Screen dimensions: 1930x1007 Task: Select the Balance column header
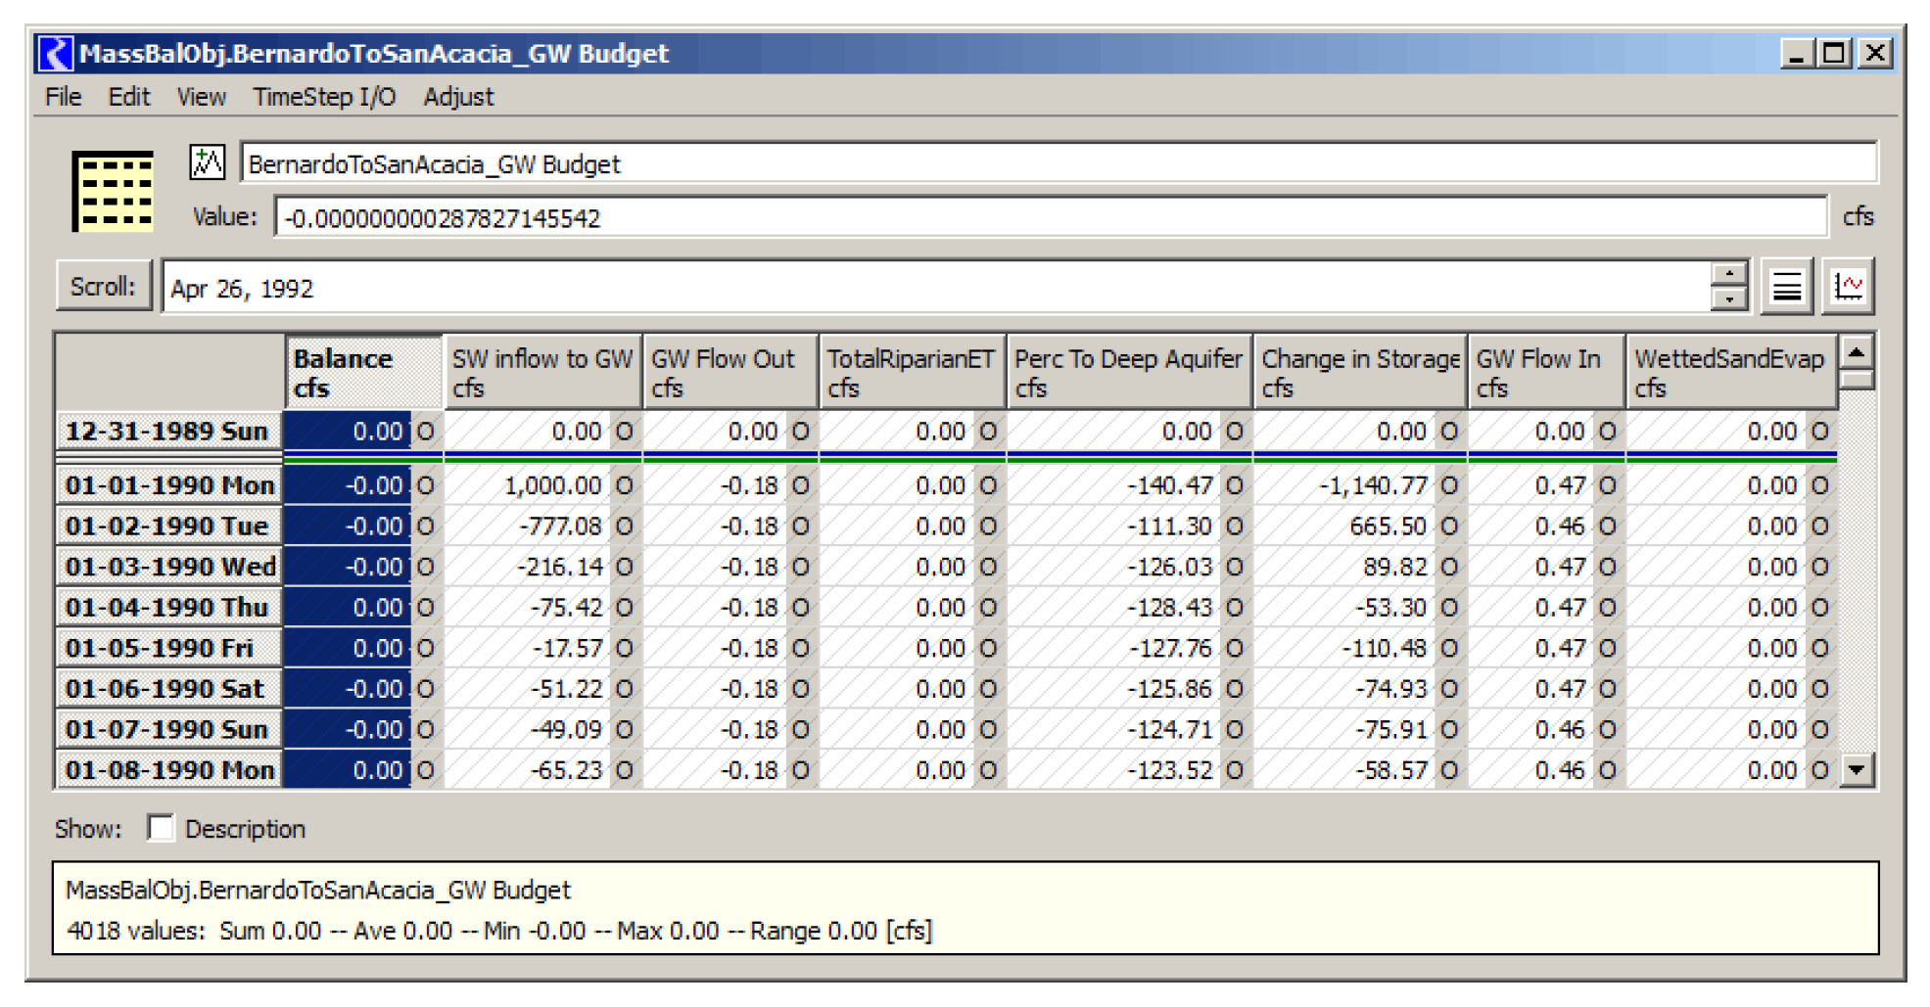pos(363,373)
